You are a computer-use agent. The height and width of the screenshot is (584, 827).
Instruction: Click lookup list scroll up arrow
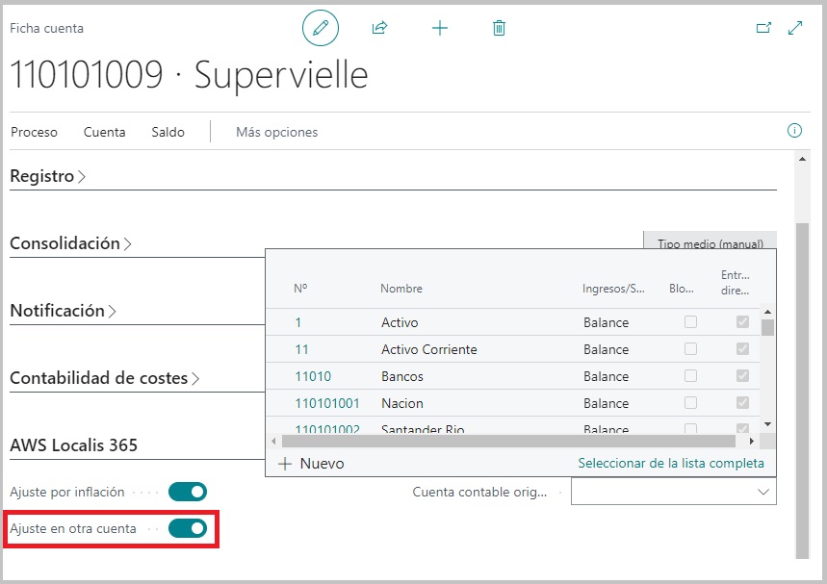[x=768, y=312]
